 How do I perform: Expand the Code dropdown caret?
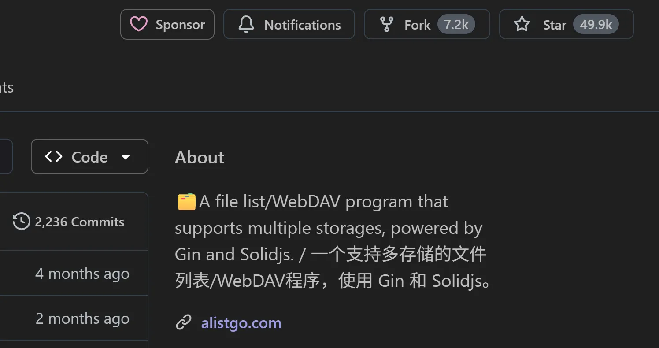(x=126, y=157)
